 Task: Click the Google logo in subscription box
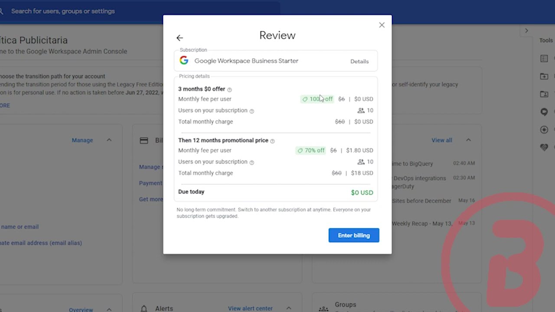click(184, 61)
